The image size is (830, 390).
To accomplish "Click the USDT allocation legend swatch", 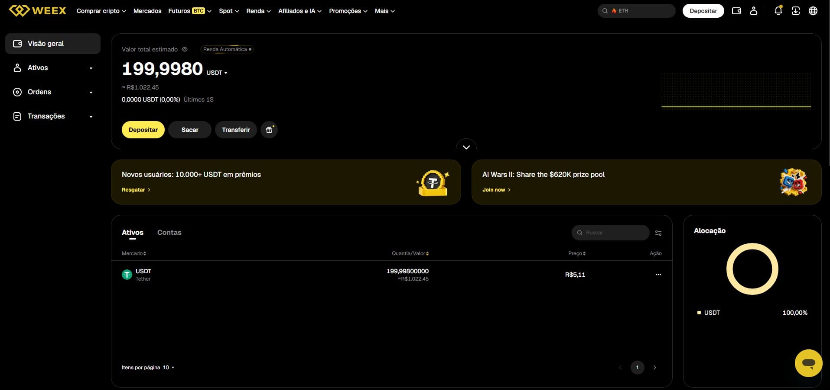I will pyautogui.click(x=699, y=313).
